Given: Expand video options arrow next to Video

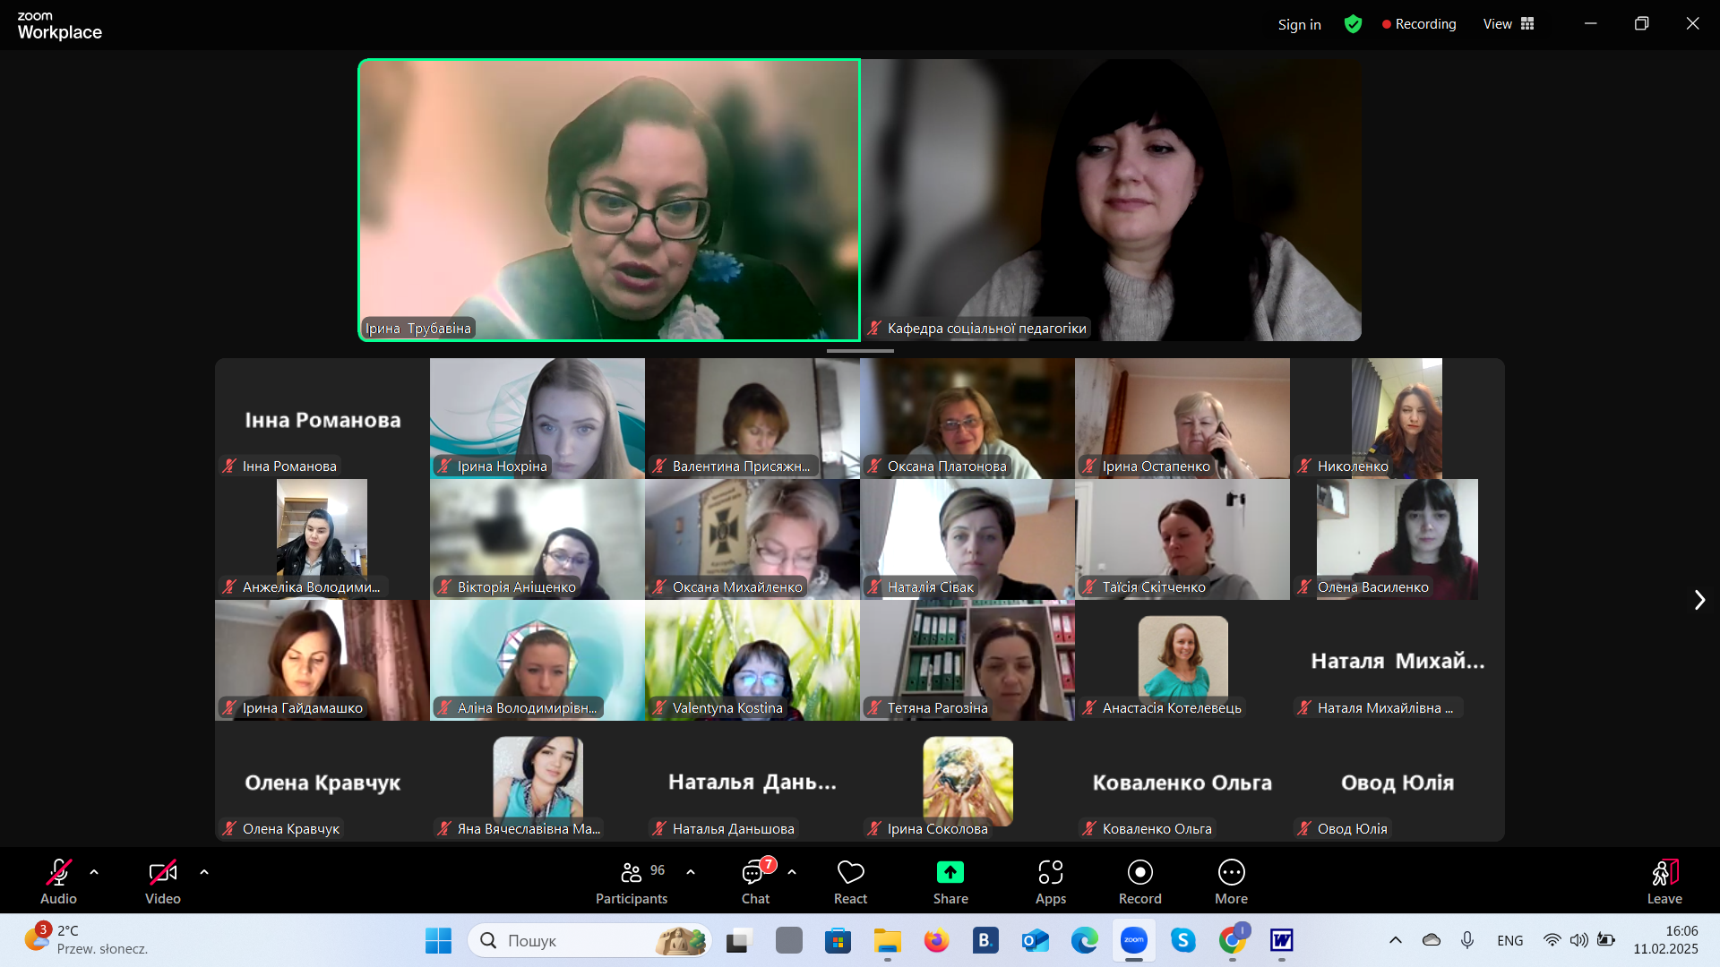Looking at the screenshot, I should click(204, 871).
